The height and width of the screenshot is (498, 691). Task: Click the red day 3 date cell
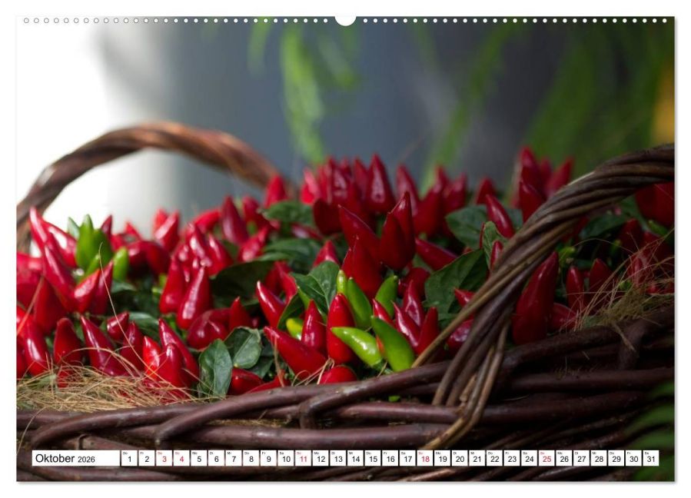point(164,458)
